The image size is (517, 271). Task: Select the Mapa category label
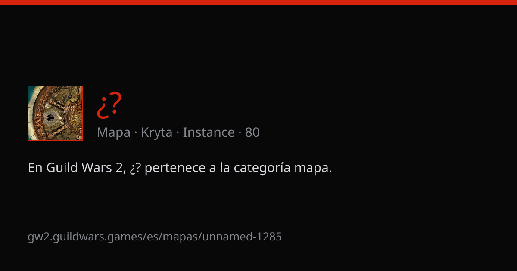114,132
